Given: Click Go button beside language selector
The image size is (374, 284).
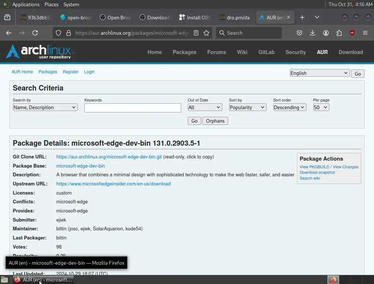Looking at the screenshot, I should click(x=358, y=74).
